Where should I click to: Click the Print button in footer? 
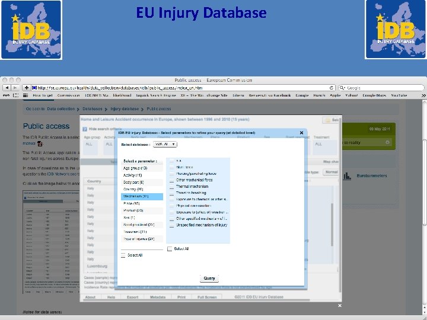click(x=181, y=297)
